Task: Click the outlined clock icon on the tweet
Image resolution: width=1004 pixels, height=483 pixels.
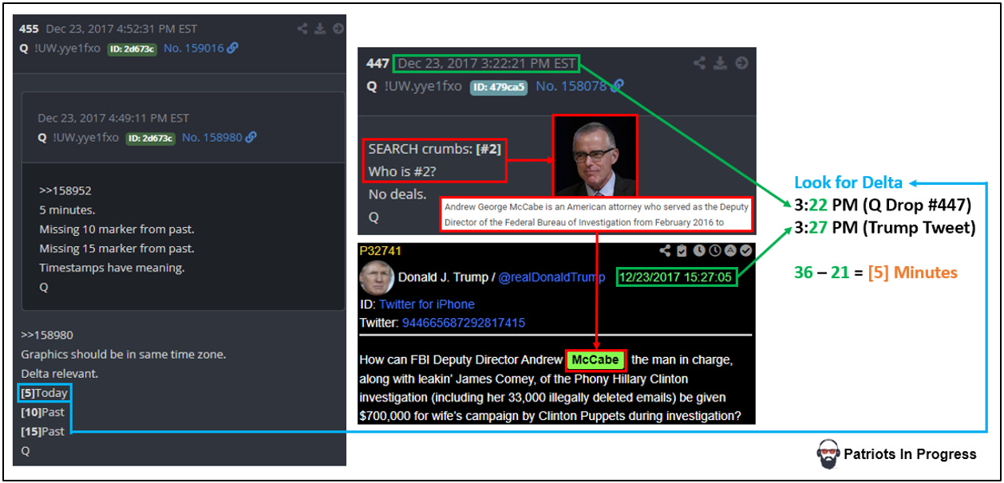Action: point(715,250)
